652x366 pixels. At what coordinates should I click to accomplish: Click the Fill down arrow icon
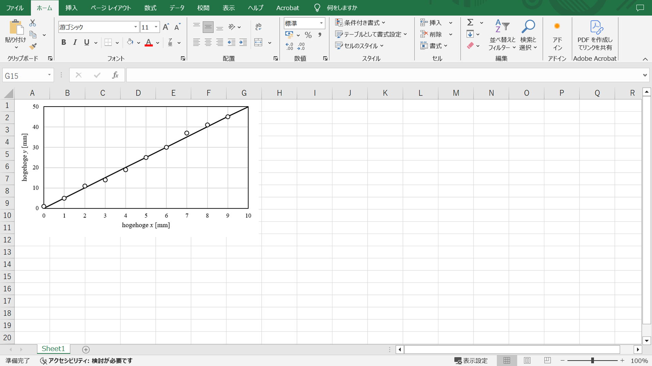470,34
